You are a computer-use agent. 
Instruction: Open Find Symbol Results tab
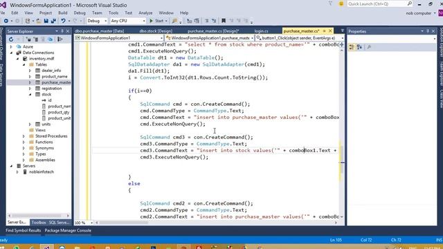pyautogui.click(x=23, y=230)
